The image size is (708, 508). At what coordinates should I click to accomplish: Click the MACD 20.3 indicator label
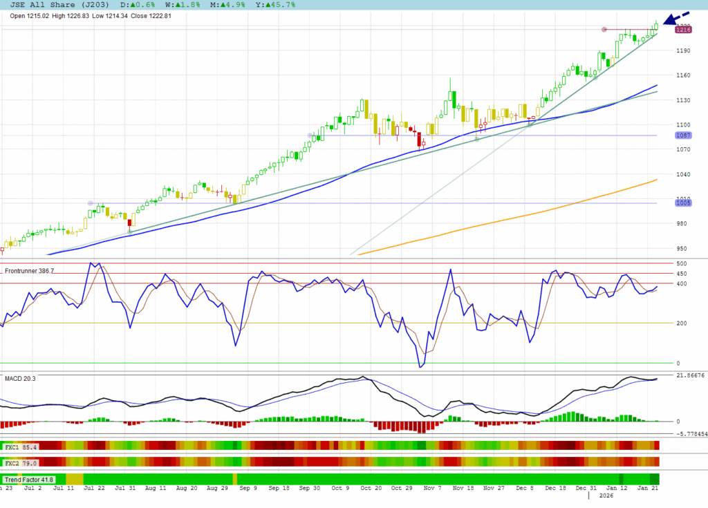tap(19, 378)
